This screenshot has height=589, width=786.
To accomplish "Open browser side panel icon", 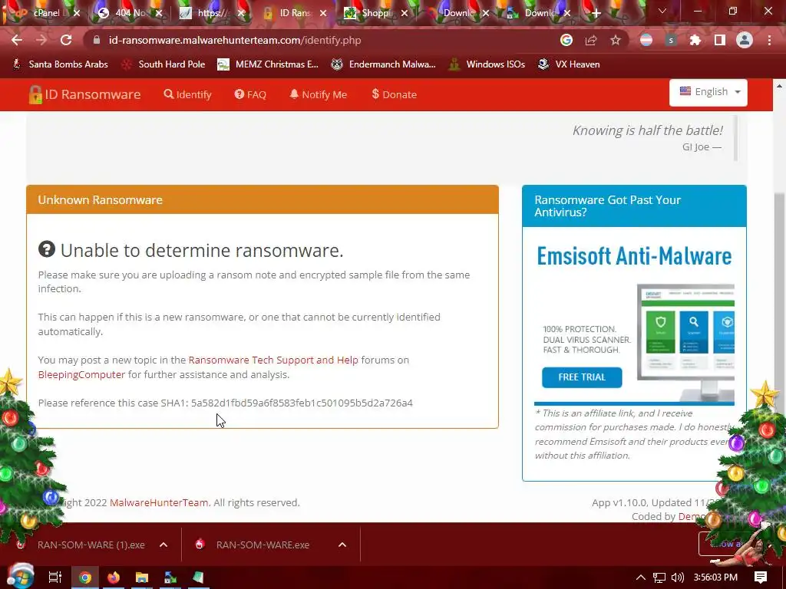I will point(720,40).
